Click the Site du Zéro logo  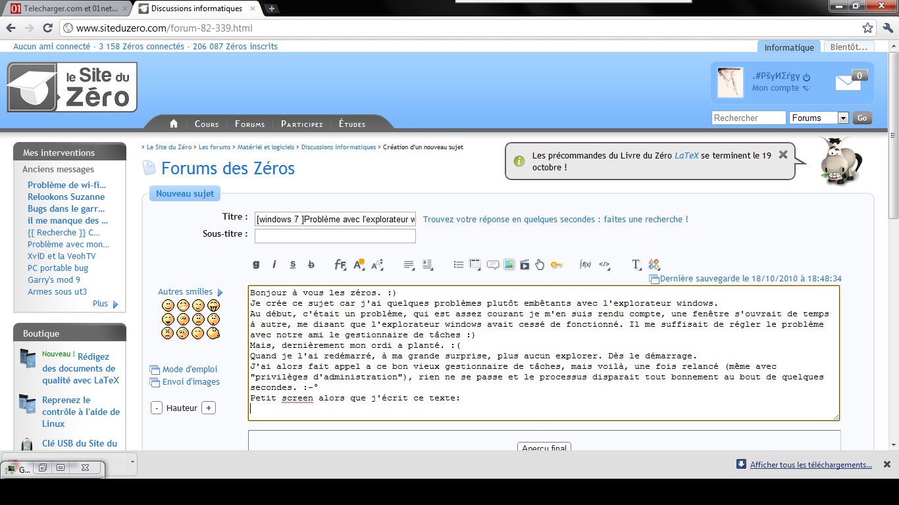[x=72, y=87]
